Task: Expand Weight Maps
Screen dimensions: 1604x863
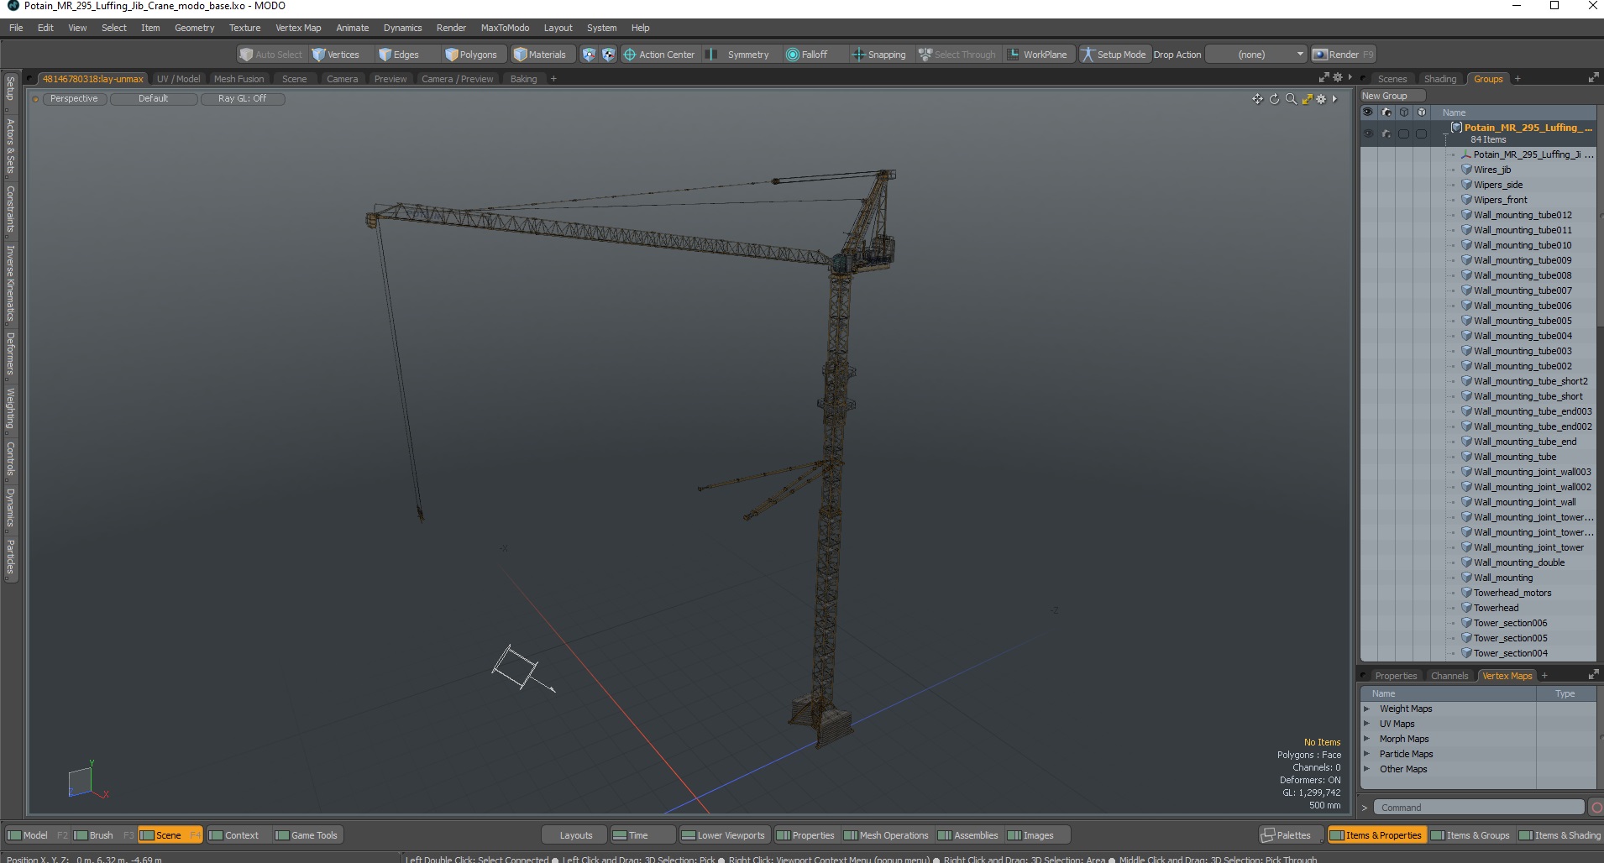Action: [1366, 709]
